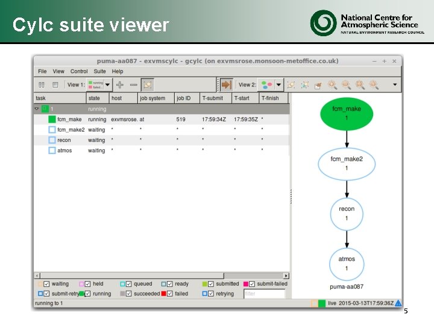
Task: Collapse the cycle 1 tree row
Action: pyautogui.click(x=37, y=109)
